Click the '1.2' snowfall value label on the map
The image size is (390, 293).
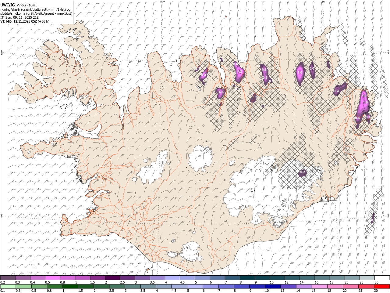coord(239,72)
